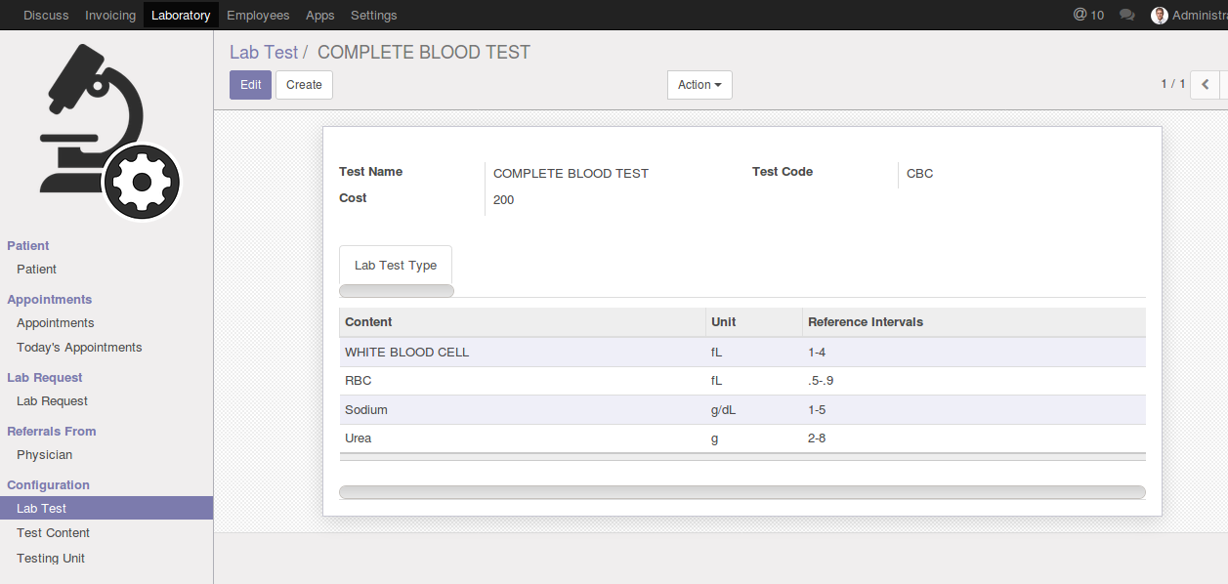Image resolution: width=1228 pixels, height=584 pixels.
Task: Open Testing Unit configuration link
Action: [x=51, y=559]
